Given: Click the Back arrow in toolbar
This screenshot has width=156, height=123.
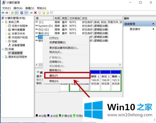Looking at the screenshot, I should [x=3, y=13].
